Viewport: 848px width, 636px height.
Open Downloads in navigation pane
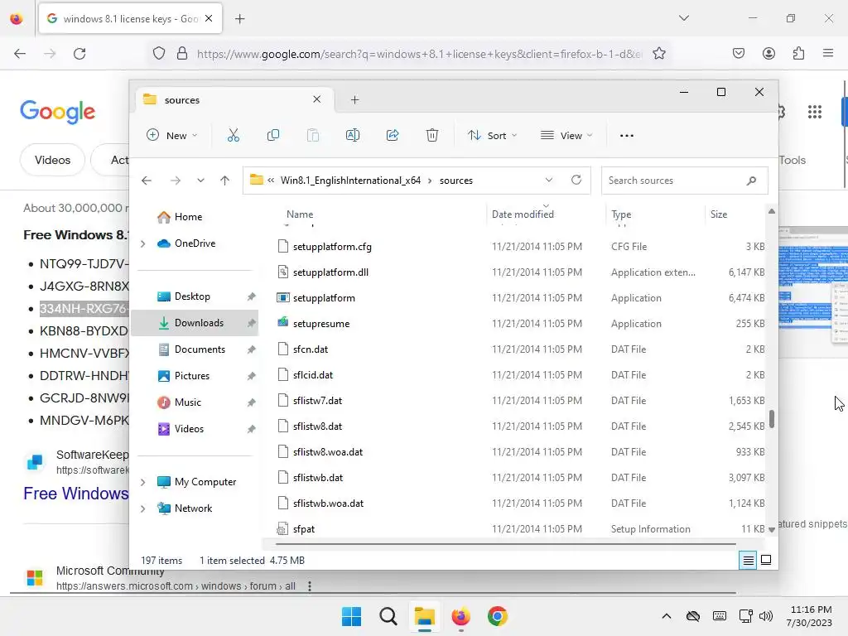coord(195,323)
